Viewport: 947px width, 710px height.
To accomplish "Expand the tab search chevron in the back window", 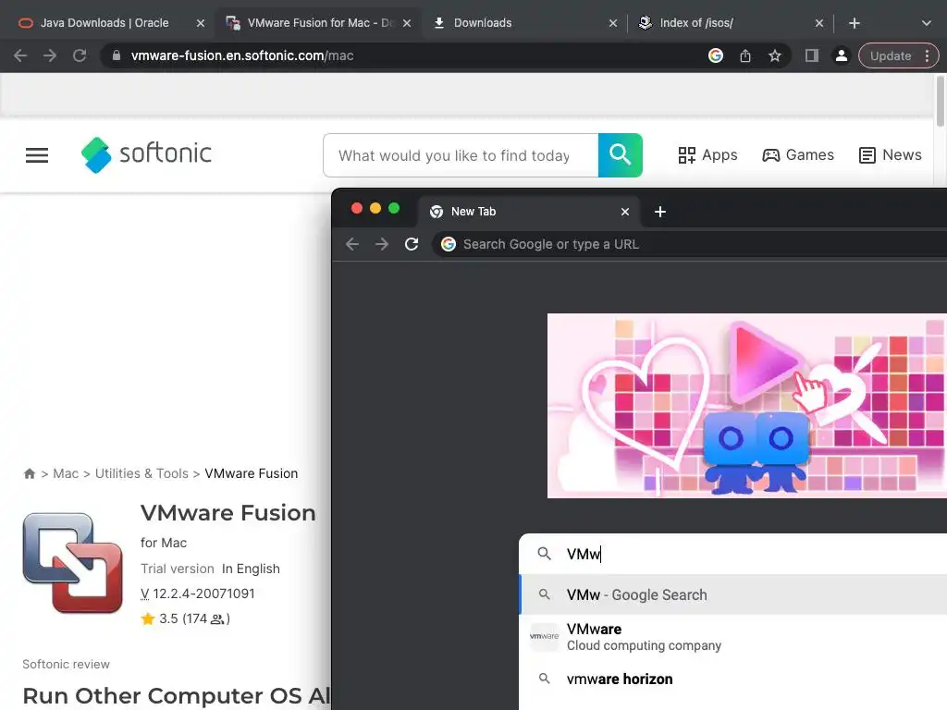I will 927,23.
